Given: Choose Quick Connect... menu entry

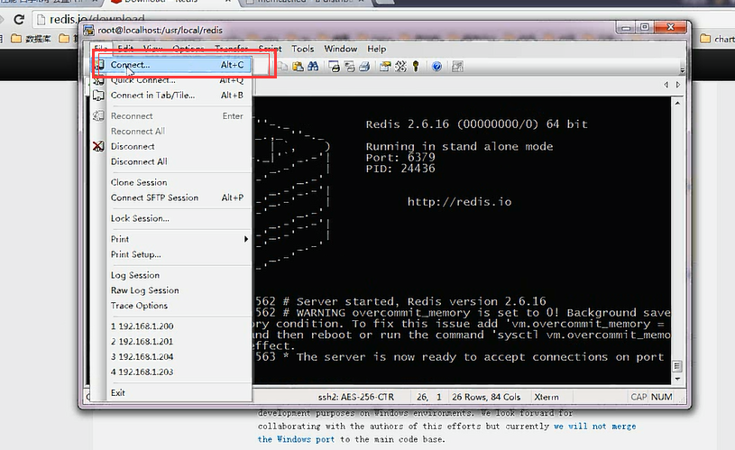Looking at the screenshot, I should pos(170,80).
